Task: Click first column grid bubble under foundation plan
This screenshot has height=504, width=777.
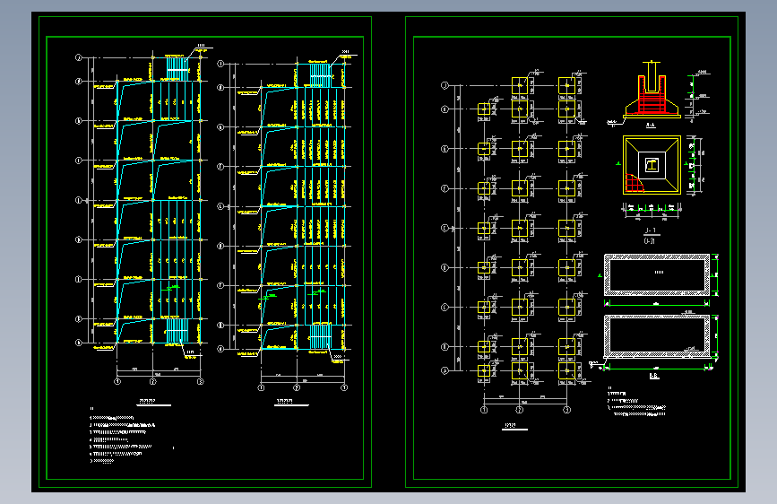Action: (484, 410)
